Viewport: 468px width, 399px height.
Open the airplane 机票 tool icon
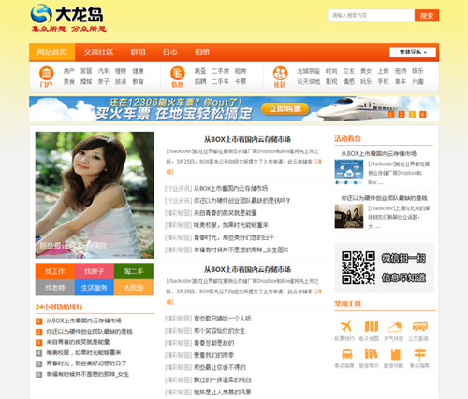(x=345, y=326)
